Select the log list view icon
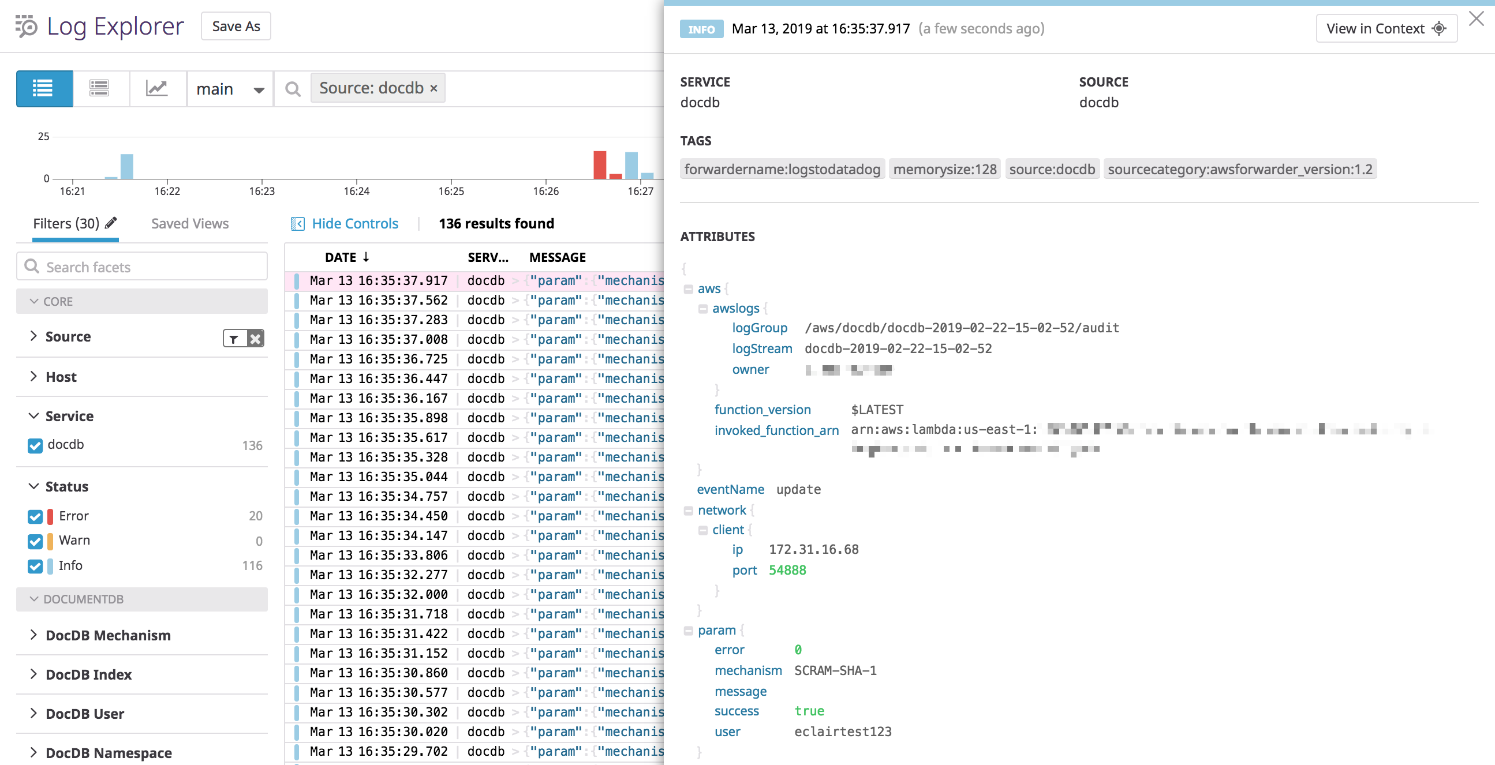This screenshot has height=765, width=1495. pyautogui.click(x=43, y=88)
